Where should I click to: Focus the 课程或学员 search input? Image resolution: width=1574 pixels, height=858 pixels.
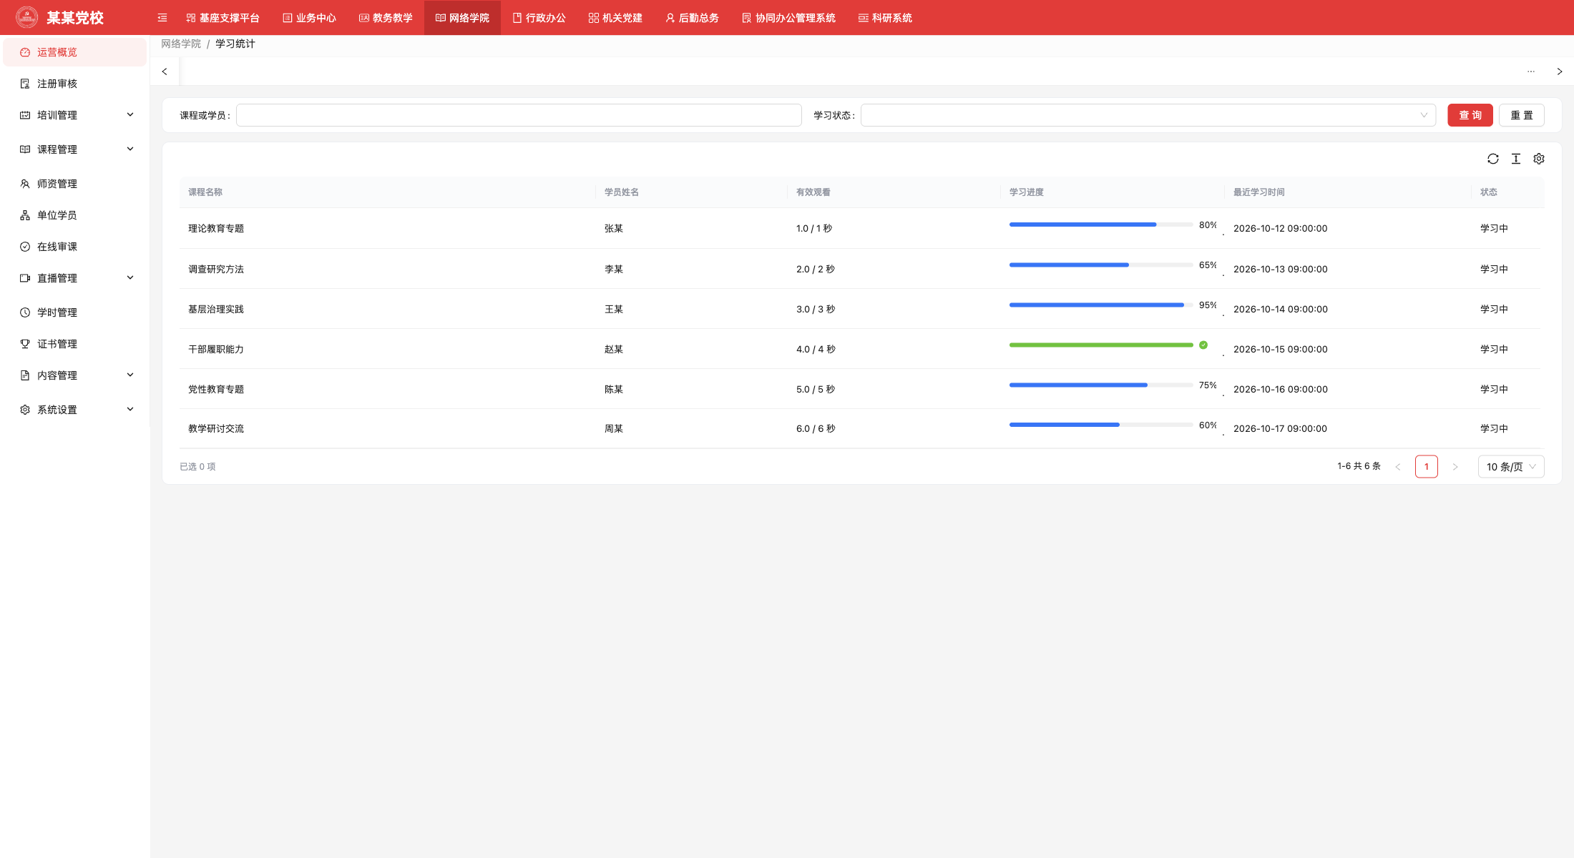click(519, 115)
